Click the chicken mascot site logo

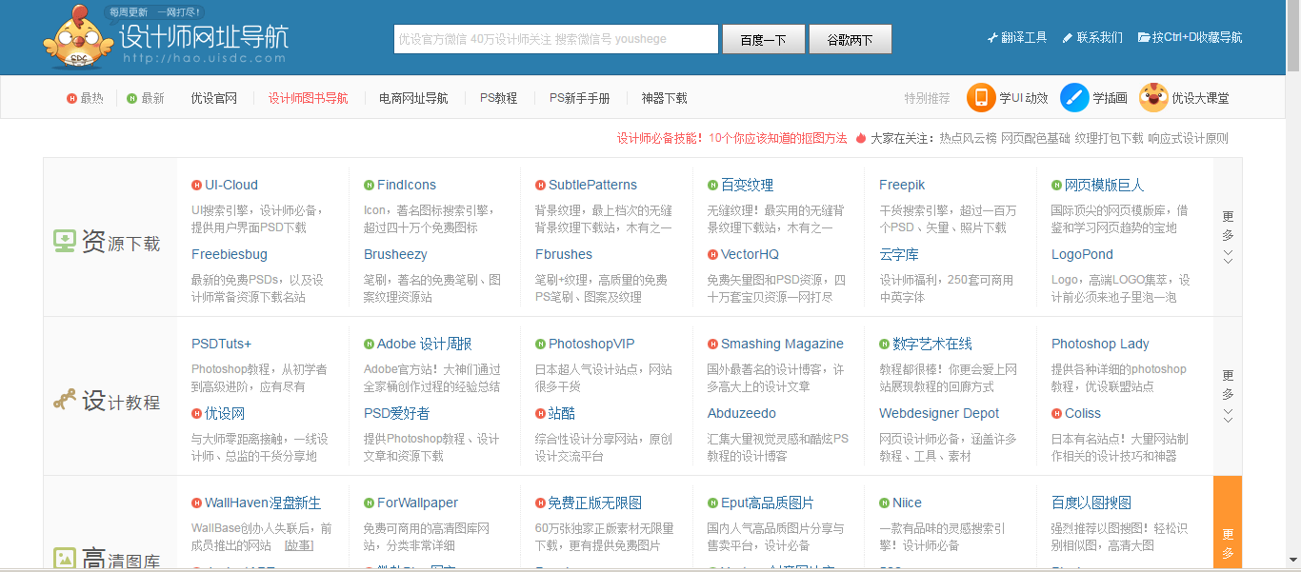coord(78,38)
